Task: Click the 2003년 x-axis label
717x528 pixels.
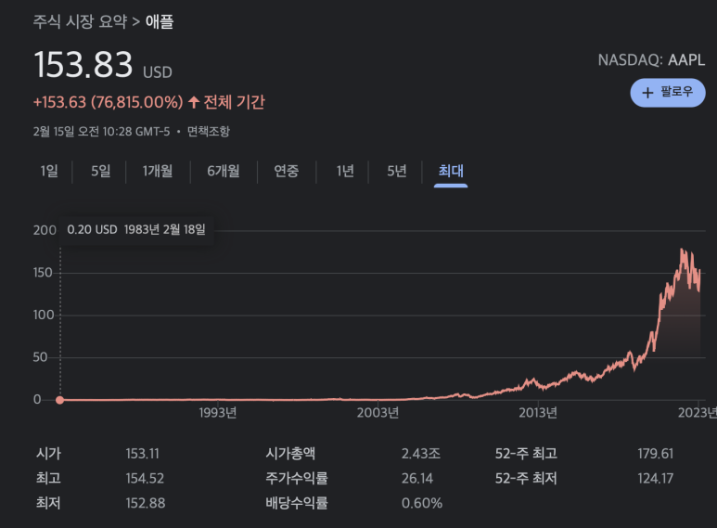Action: click(x=378, y=413)
